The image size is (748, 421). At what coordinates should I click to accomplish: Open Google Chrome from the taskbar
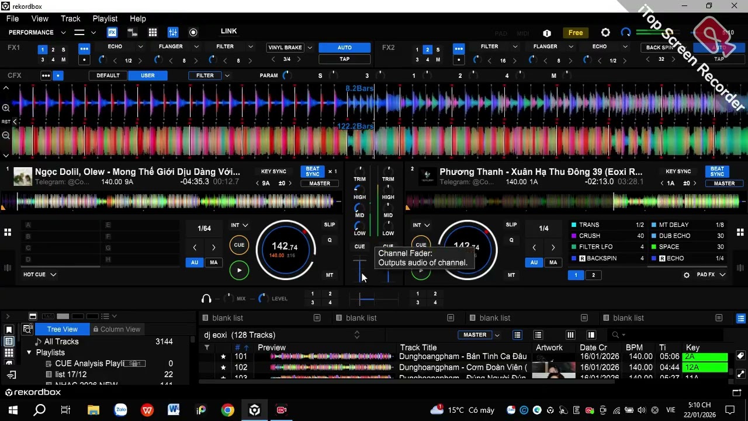pos(227,410)
